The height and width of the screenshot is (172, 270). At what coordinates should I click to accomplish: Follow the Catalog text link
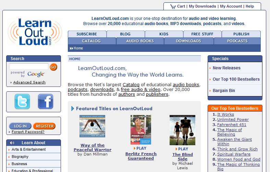click(131, 85)
